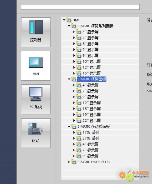Expand the 170s 系列 node

click(74, 132)
